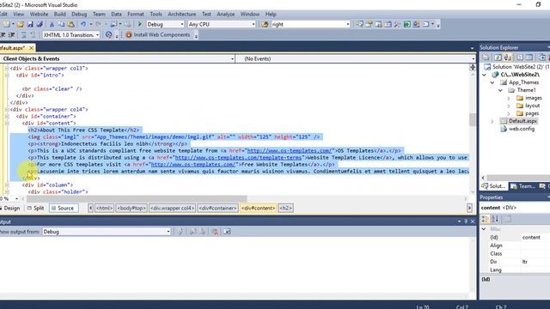Open the Solution Explorer toolbar icon at top right
The height and width of the screenshot is (309, 550).
tap(359, 24)
